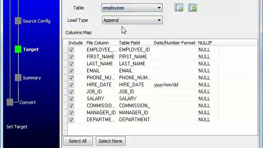Uncheck Include for COMMISSION row

pos(71,106)
